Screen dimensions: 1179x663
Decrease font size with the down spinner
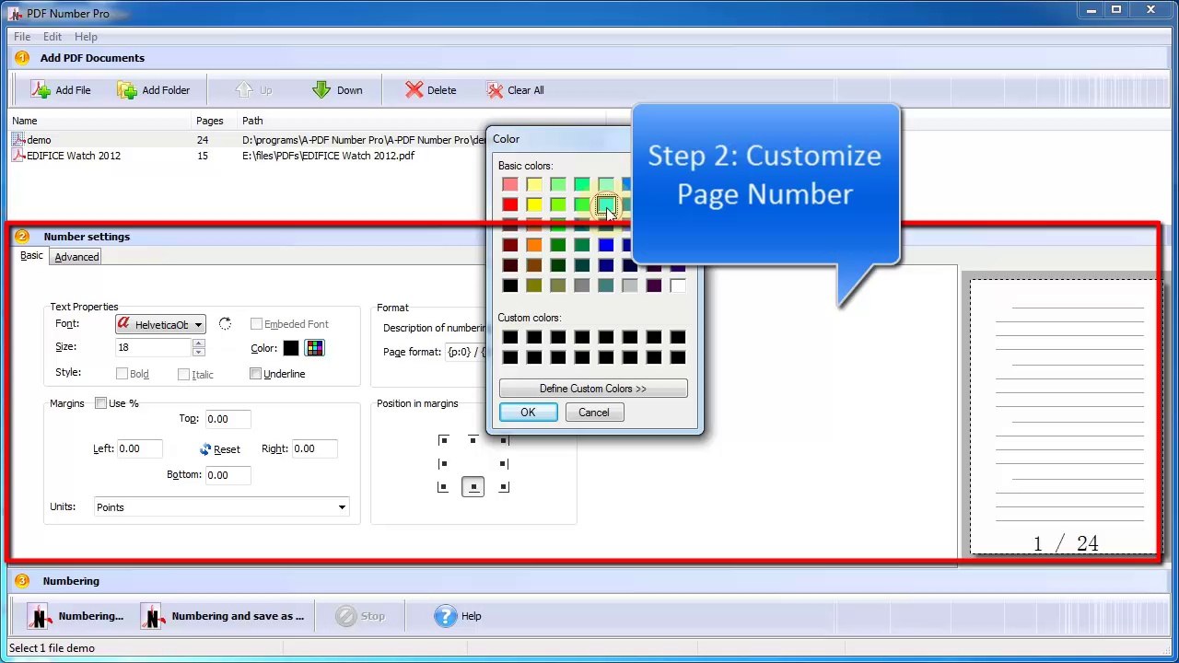point(198,352)
